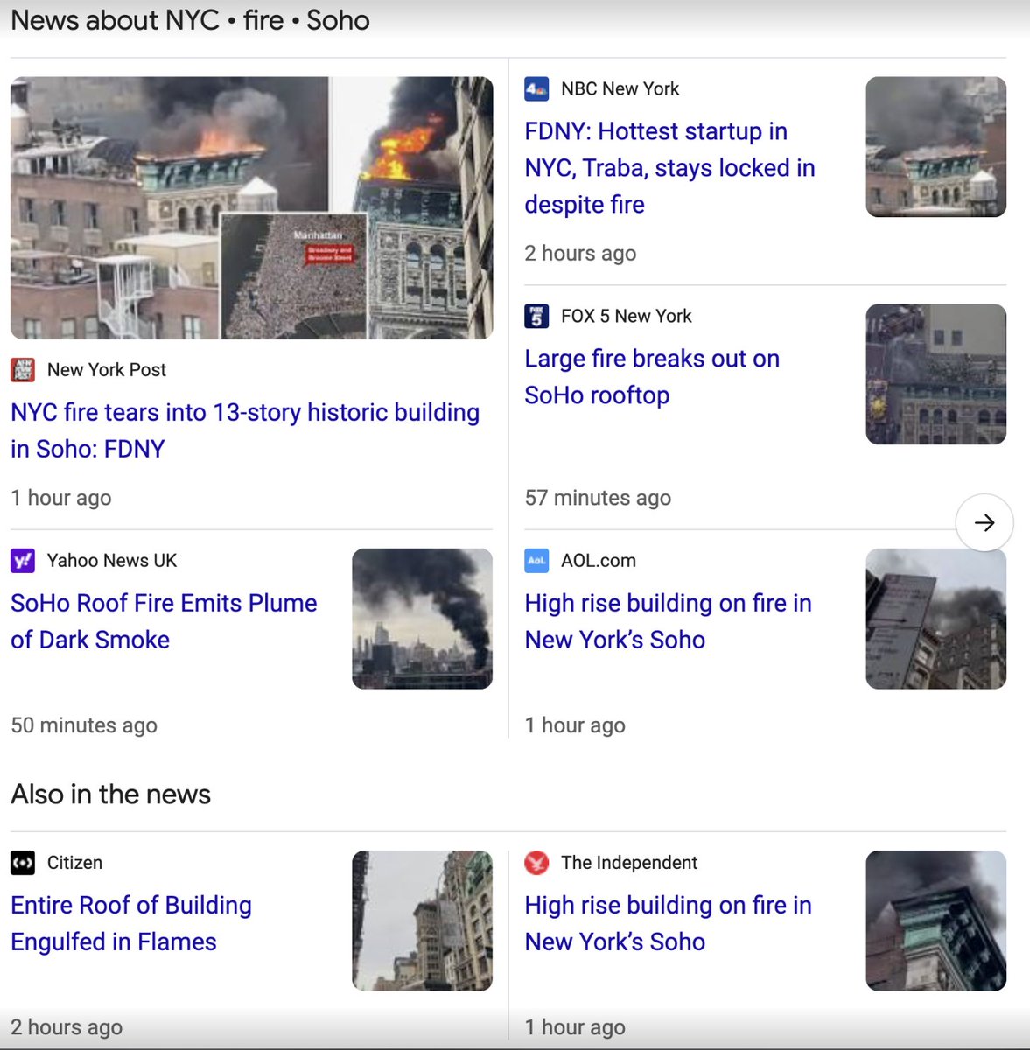The height and width of the screenshot is (1050, 1030).
Task: Click the AOL.com logo icon
Action: point(536,560)
